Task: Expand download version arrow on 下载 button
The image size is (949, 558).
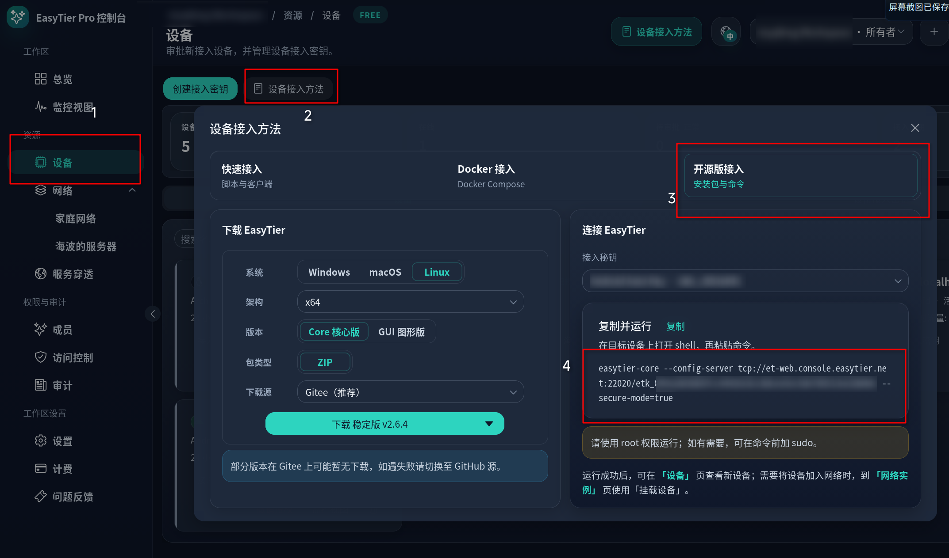Action: click(489, 424)
